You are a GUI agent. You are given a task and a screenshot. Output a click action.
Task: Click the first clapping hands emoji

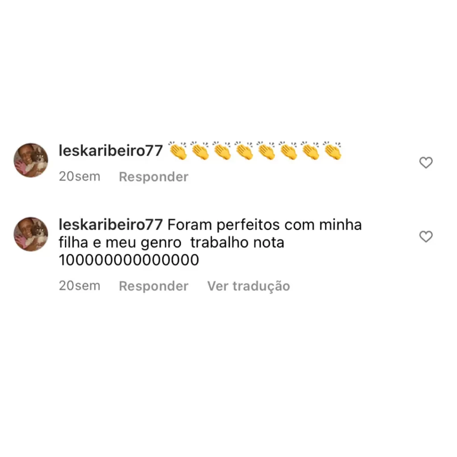click(178, 150)
